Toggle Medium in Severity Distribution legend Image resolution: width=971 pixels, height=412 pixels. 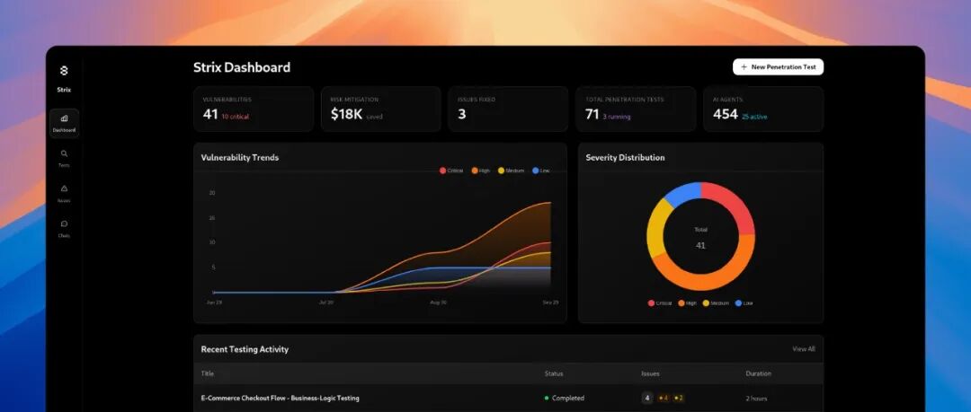pos(716,303)
